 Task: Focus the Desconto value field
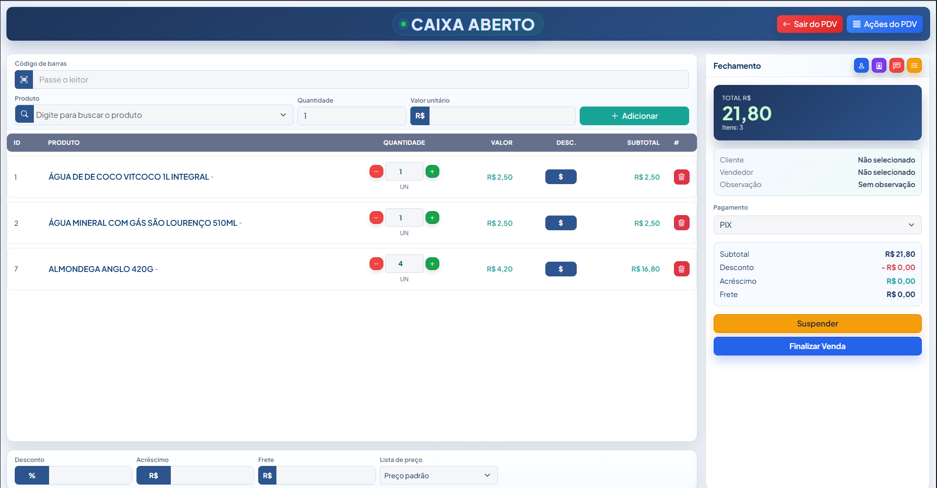click(x=90, y=475)
